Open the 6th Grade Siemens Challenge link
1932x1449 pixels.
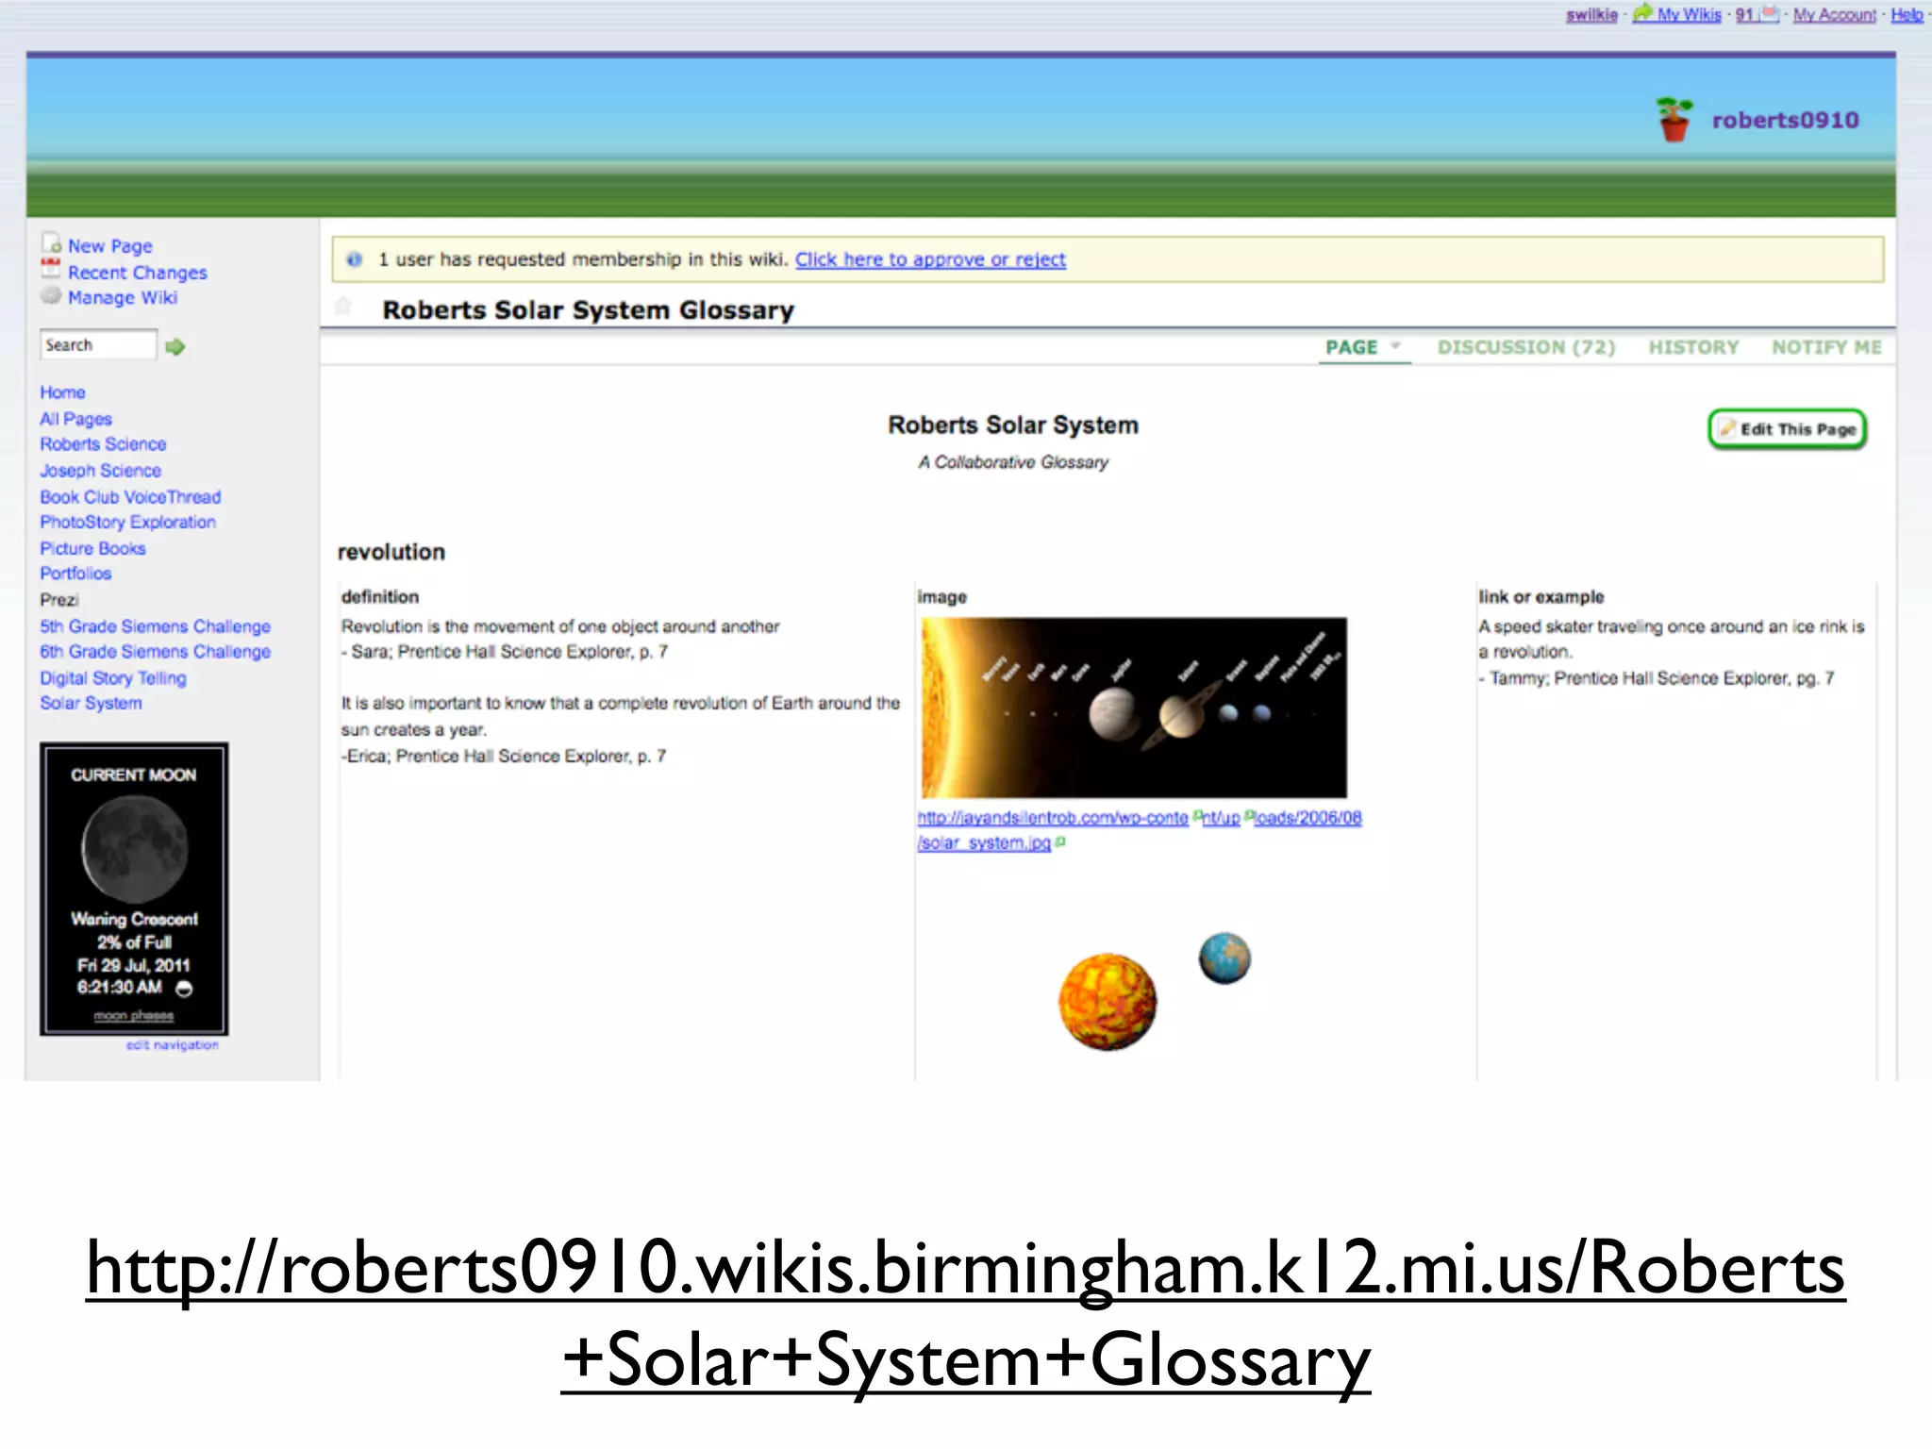(x=155, y=652)
